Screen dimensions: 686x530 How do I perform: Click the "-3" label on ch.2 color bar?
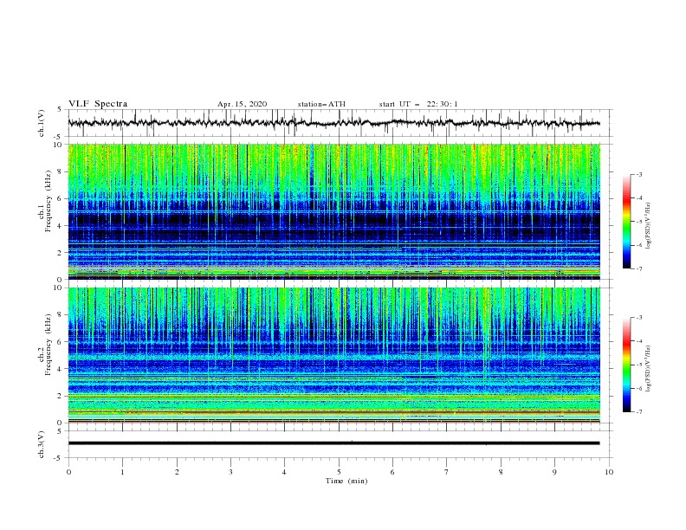click(638, 318)
